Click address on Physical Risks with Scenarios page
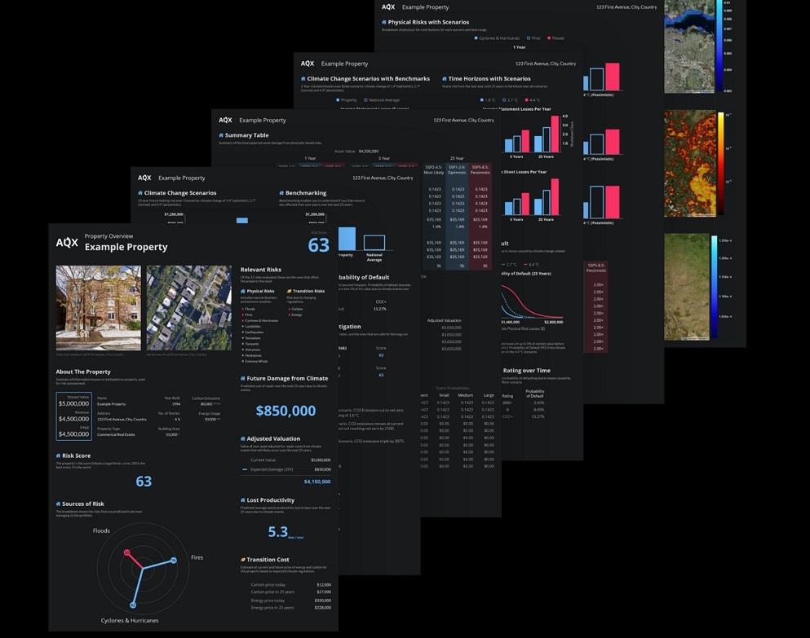Screen dimensions: 810x638 (x=626, y=7)
